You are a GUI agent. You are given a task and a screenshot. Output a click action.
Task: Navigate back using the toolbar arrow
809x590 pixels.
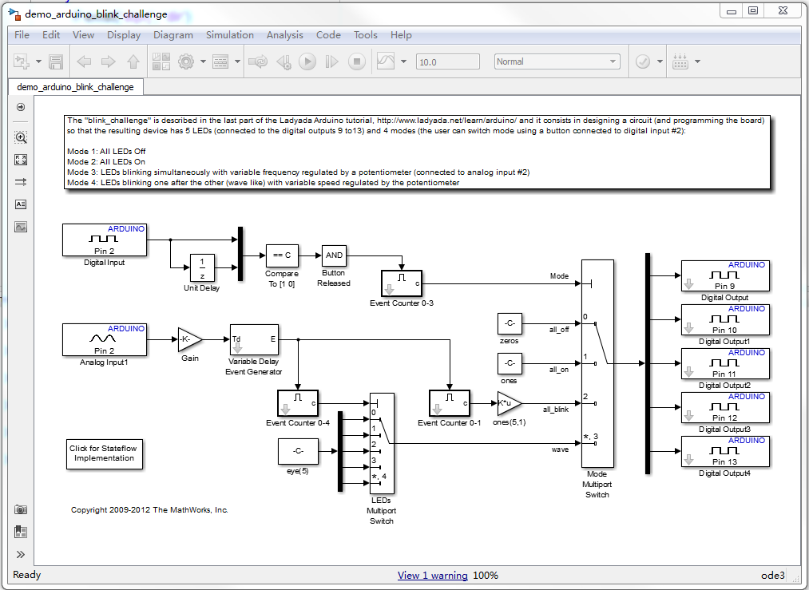(x=83, y=61)
